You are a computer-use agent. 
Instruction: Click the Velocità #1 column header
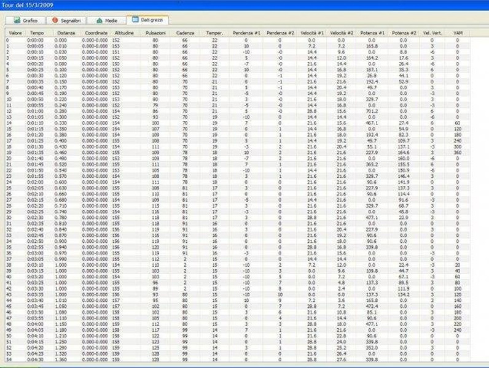312,33
